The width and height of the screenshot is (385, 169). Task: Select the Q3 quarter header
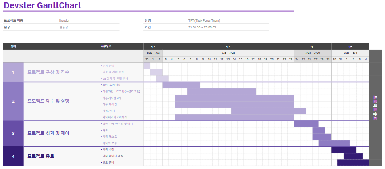pos(313,46)
